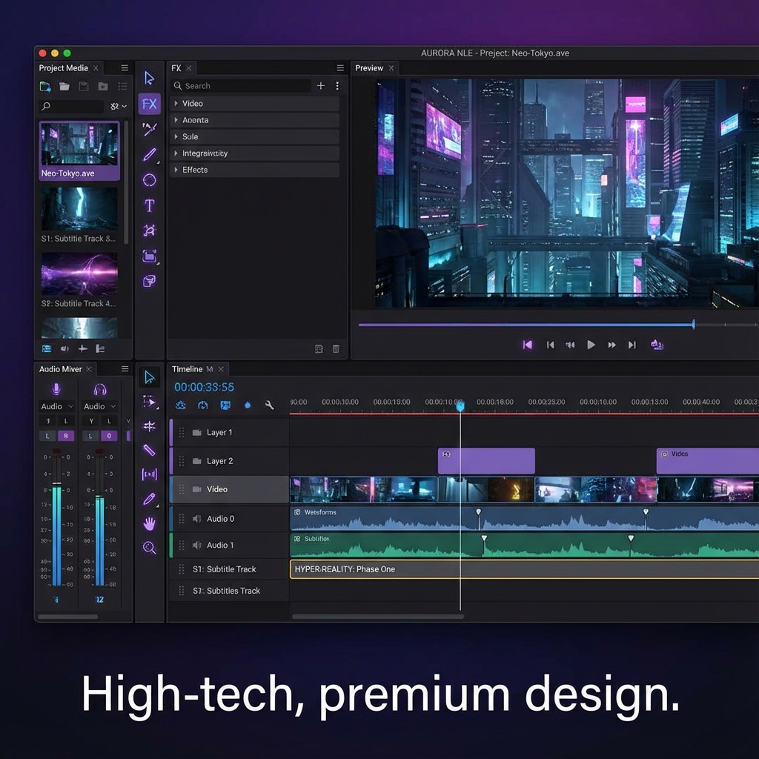Jump to start of preview
759x759 pixels.
click(528, 345)
